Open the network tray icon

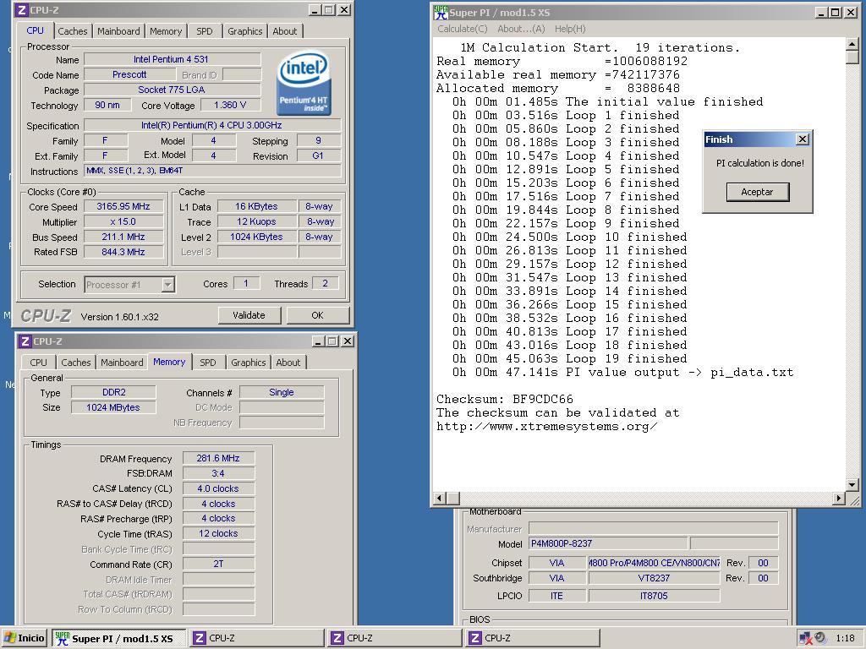tap(806, 638)
